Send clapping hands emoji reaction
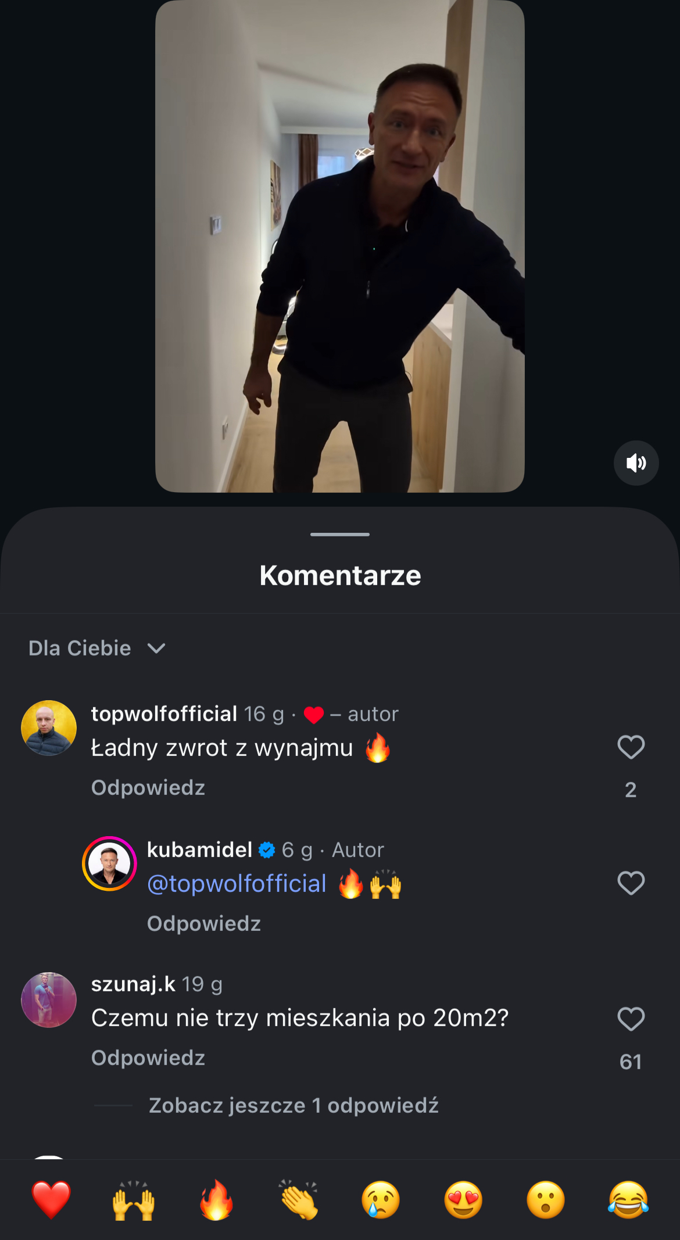 click(299, 1200)
